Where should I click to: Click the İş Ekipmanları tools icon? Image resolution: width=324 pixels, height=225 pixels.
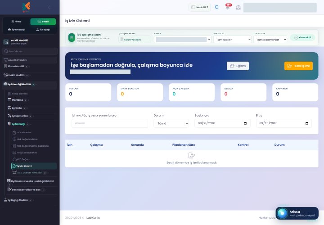coord(9,116)
